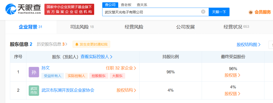This screenshot has height=103, width=273.
Task: Click the 大股东 tag
Action: tap(117, 76)
